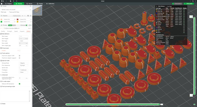Toggle Seams display in legend

pos(184,32)
